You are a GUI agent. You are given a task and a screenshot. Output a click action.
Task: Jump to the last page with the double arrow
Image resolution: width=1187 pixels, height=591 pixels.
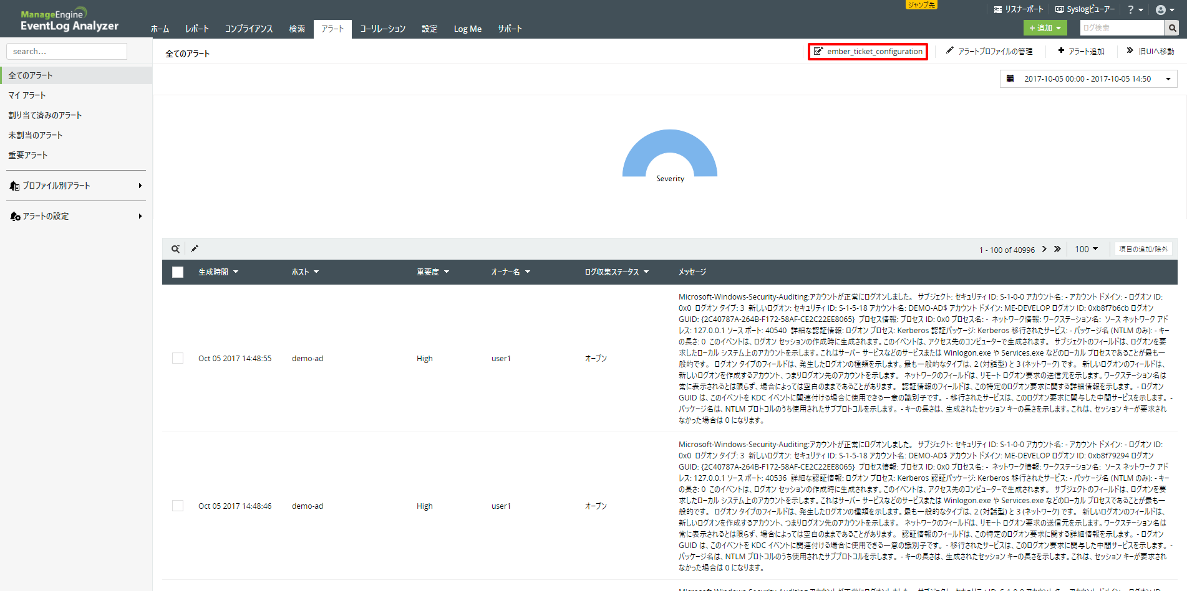1057,249
